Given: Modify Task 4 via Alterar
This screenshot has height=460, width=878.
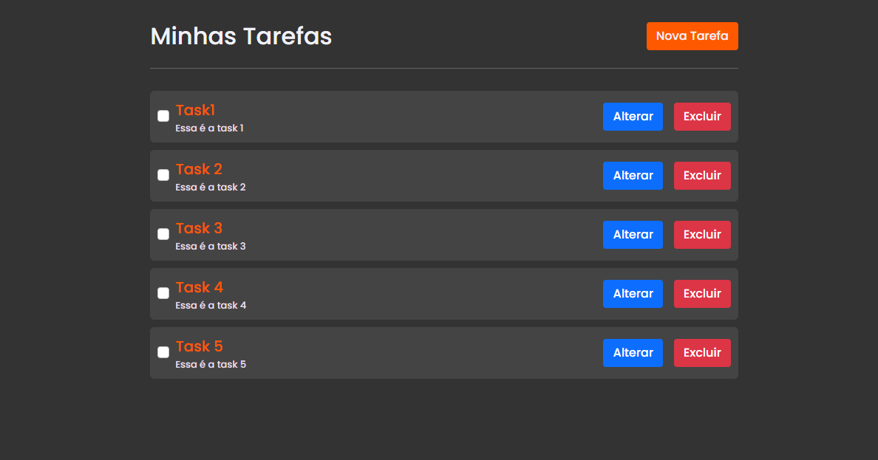Looking at the screenshot, I should point(633,294).
